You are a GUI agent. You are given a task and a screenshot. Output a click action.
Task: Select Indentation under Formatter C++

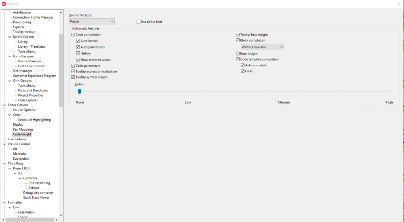point(26,212)
